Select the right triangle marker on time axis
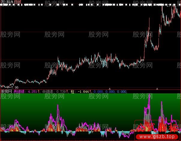Screen dimensions: 181x141 pyautogui.click(x=157, y=88)
